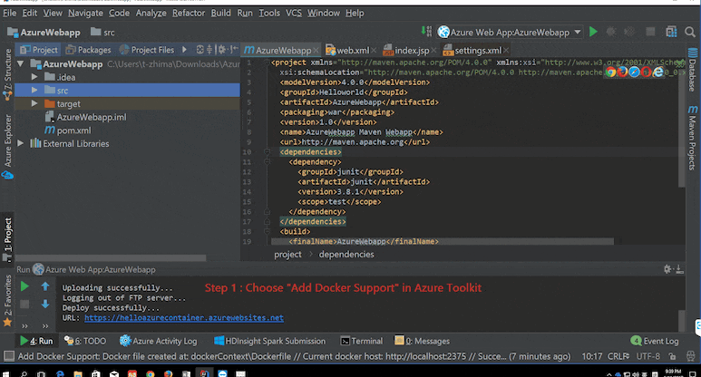This screenshot has height=377, width=701.
Task: Switch to the Project Files view tab
Action: click(147, 50)
